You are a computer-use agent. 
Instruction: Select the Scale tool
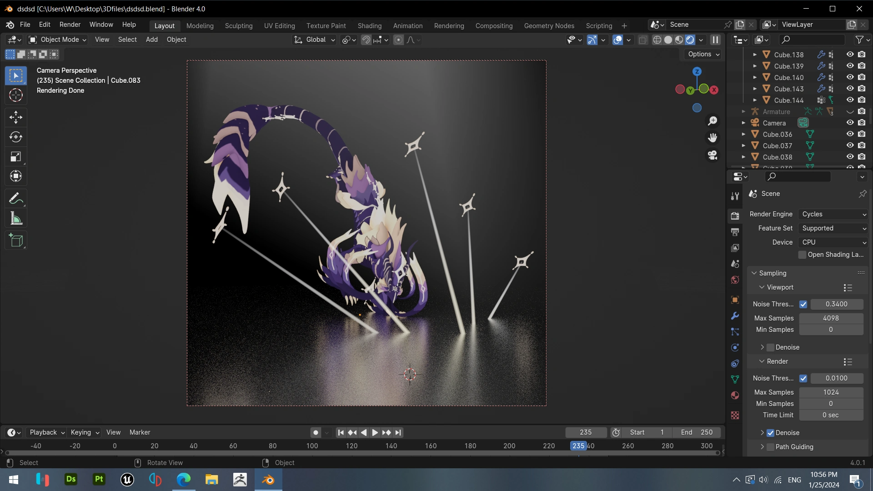[x=16, y=157]
